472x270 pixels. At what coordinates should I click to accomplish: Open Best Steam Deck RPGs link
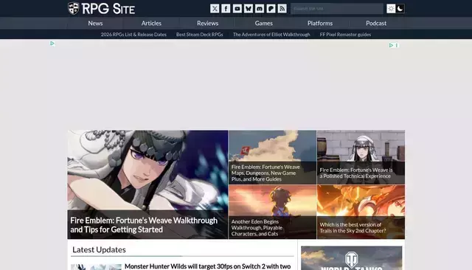point(200,35)
